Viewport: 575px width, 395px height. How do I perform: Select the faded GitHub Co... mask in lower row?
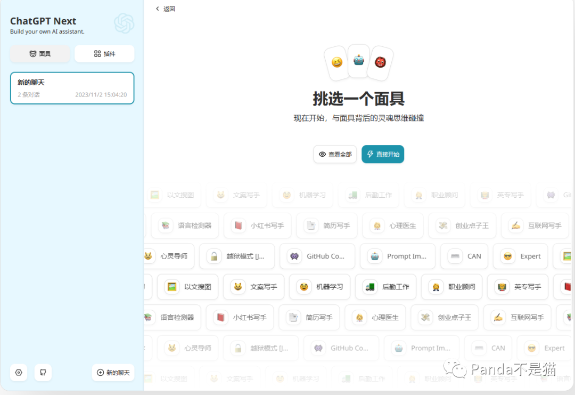pyautogui.click(x=341, y=348)
